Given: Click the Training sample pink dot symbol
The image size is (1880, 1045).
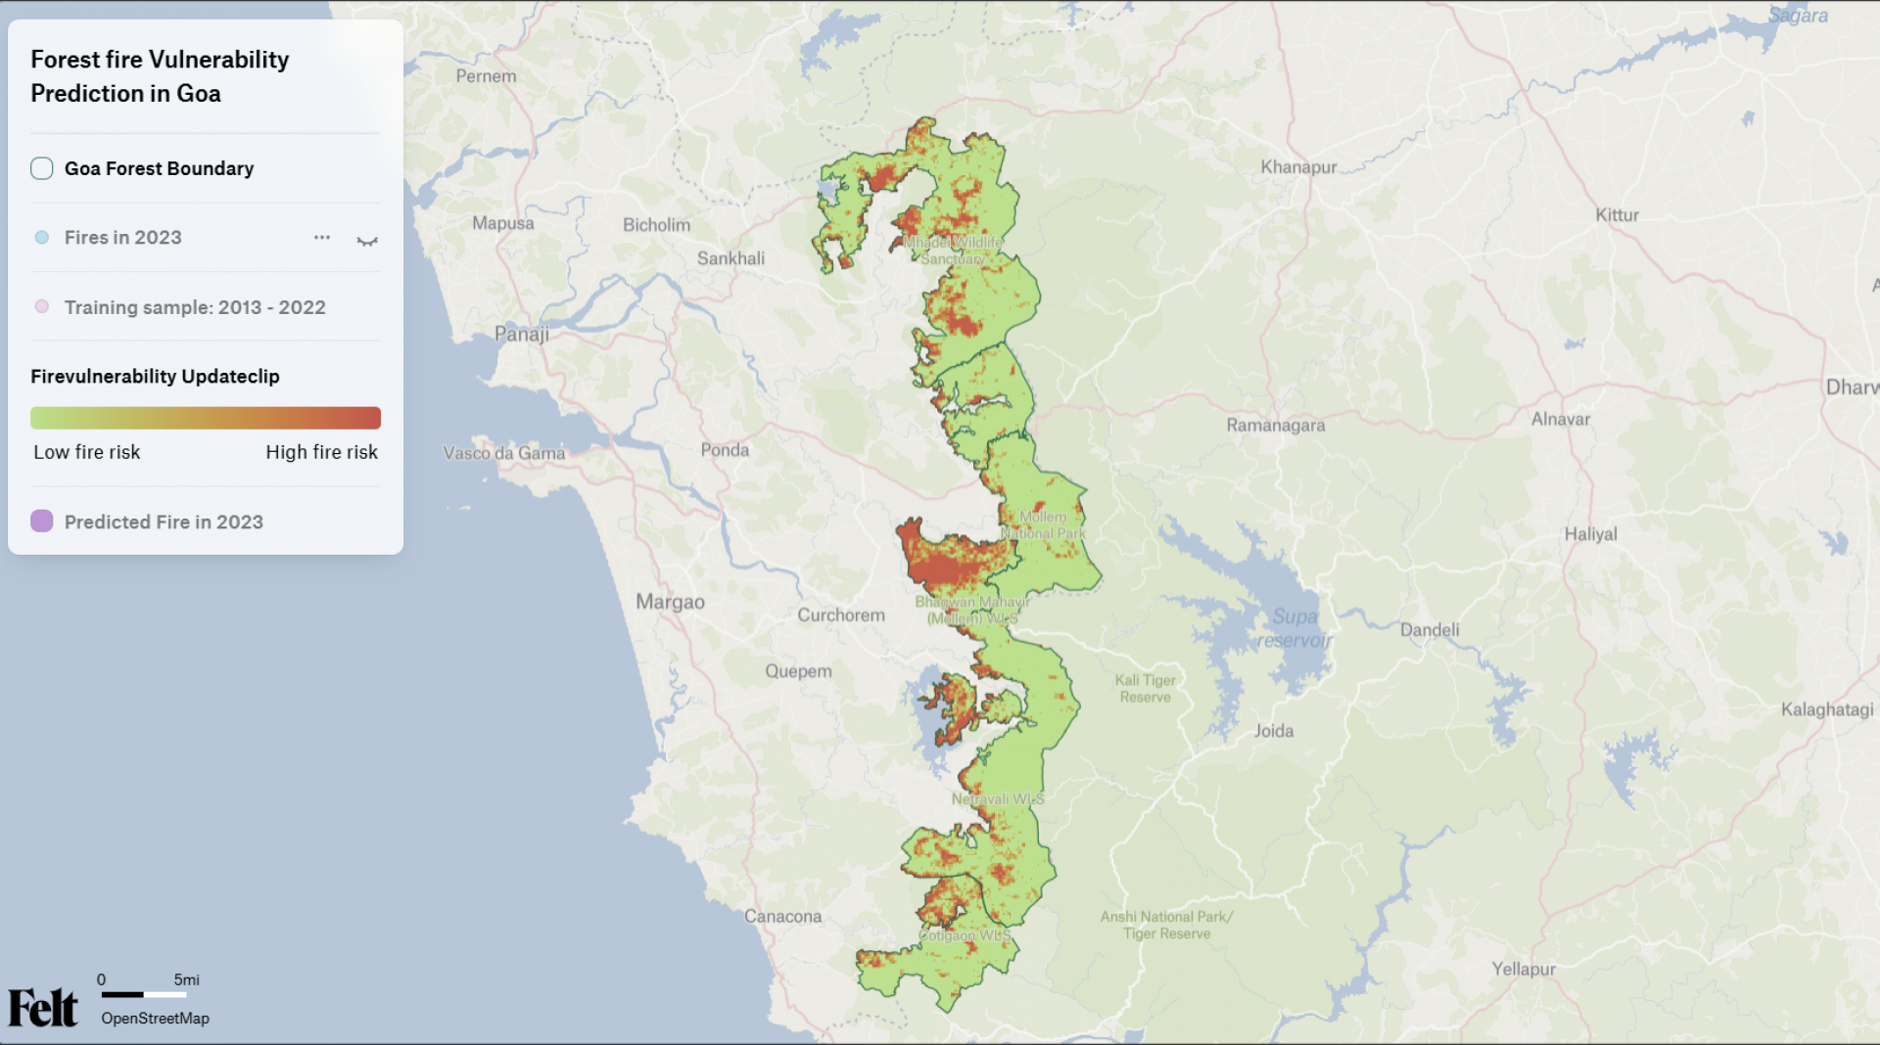Looking at the screenshot, I should click(42, 307).
